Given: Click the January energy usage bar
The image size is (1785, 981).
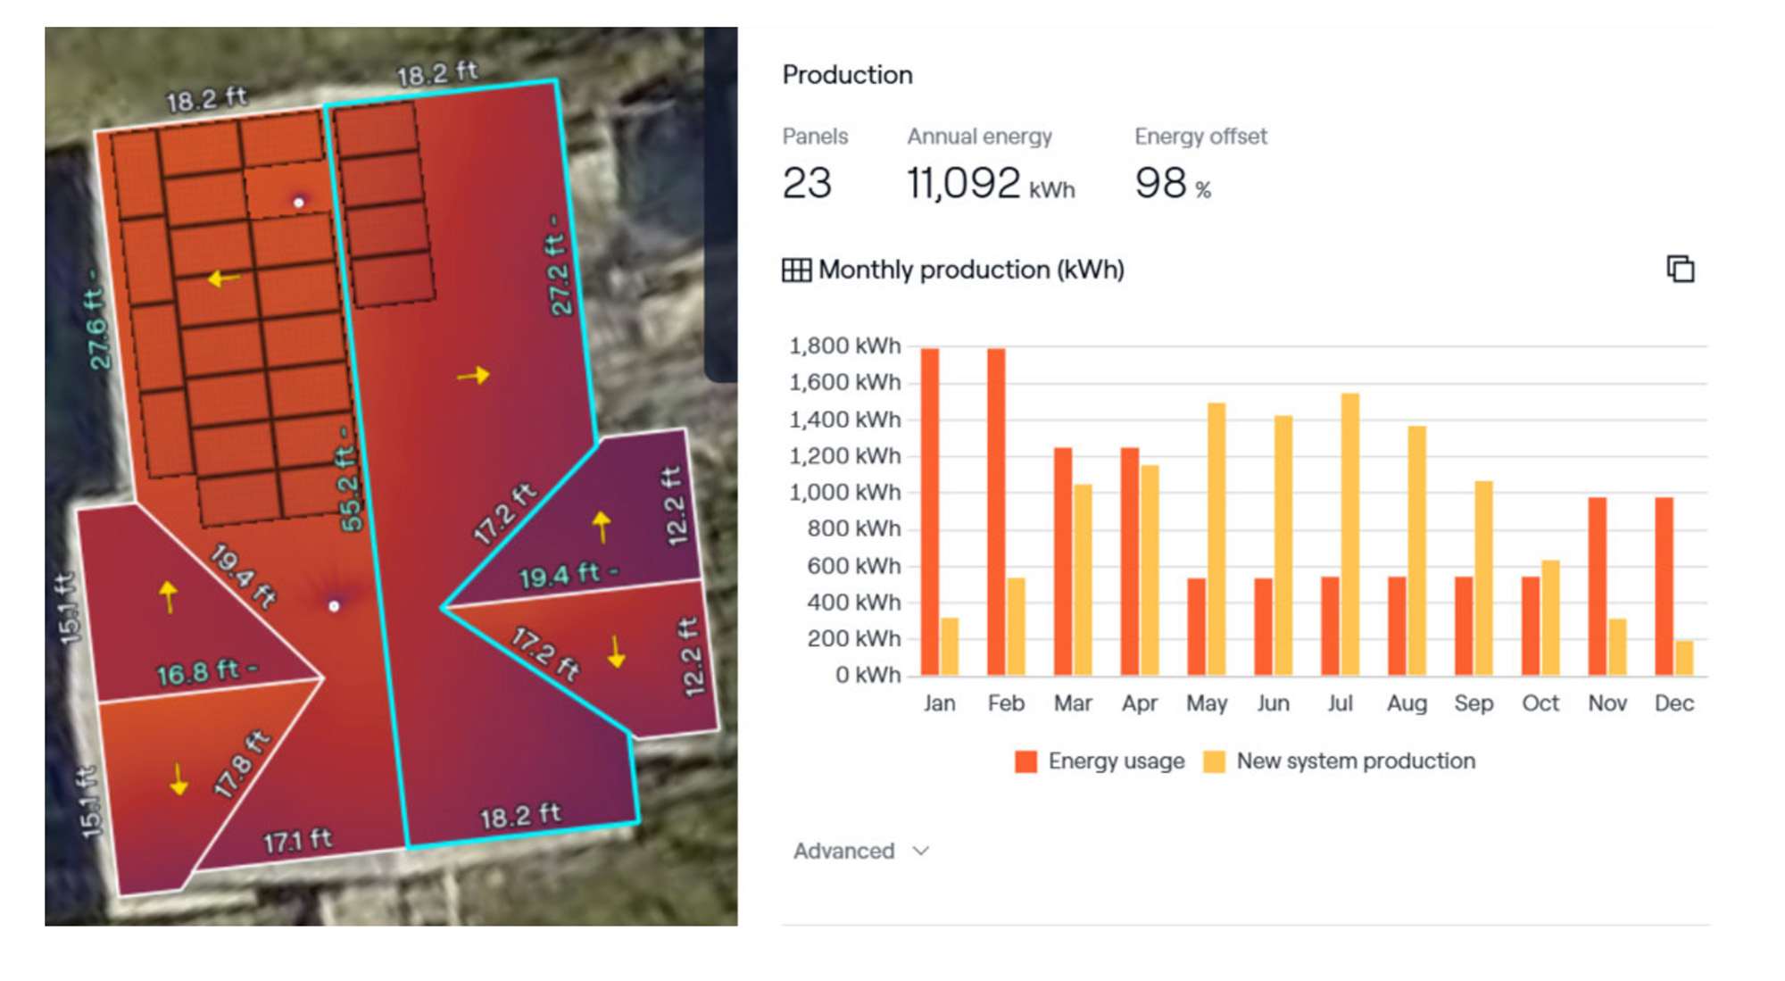Looking at the screenshot, I should [930, 511].
